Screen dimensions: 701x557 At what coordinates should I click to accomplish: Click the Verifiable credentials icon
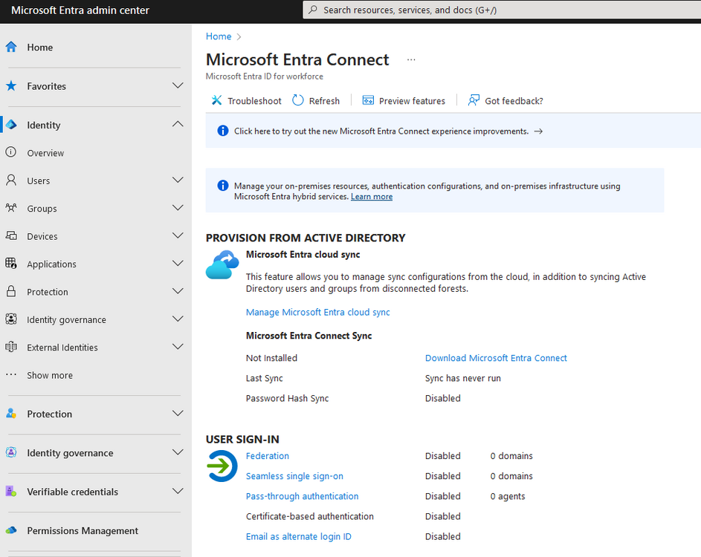click(10, 492)
